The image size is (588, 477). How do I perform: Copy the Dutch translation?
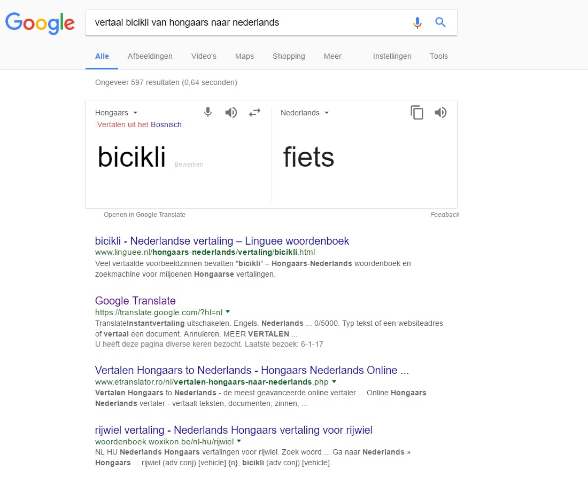417,113
